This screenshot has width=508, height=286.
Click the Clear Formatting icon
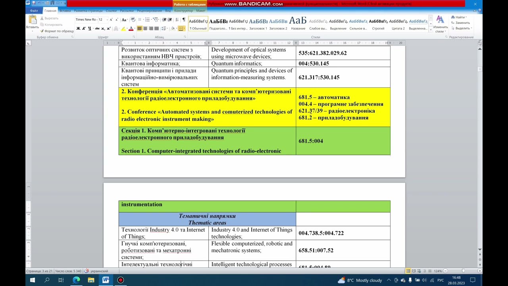133,19
